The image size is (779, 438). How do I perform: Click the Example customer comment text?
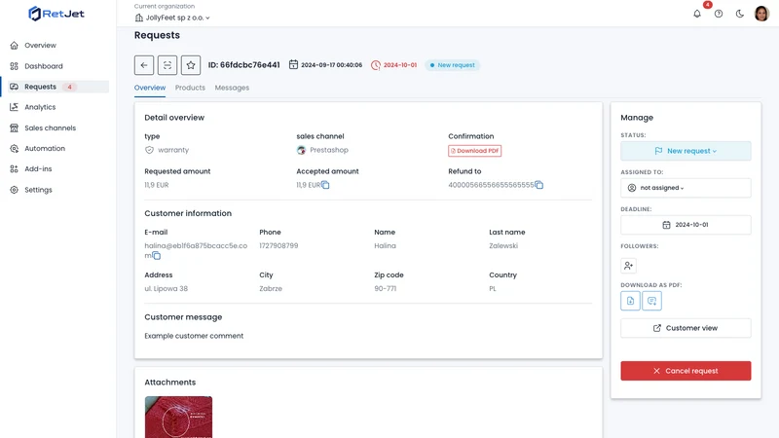click(x=194, y=336)
